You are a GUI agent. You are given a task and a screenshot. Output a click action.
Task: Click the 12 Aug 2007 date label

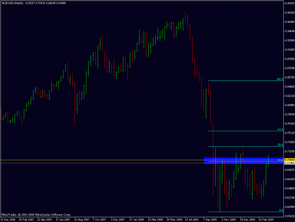click(82, 220)
